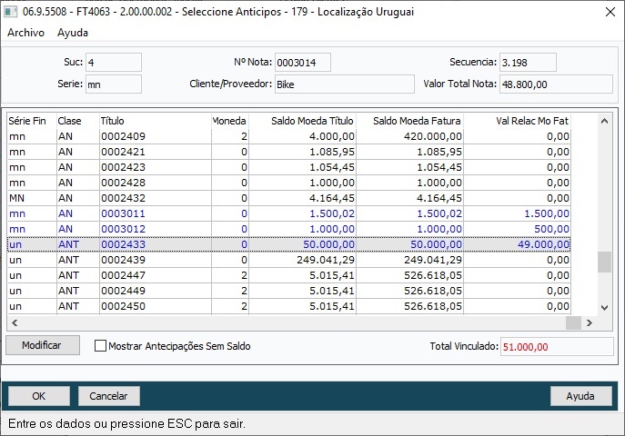625x436 pixels.
Task: Confirm with the OK button
Action: pos(38,396)
